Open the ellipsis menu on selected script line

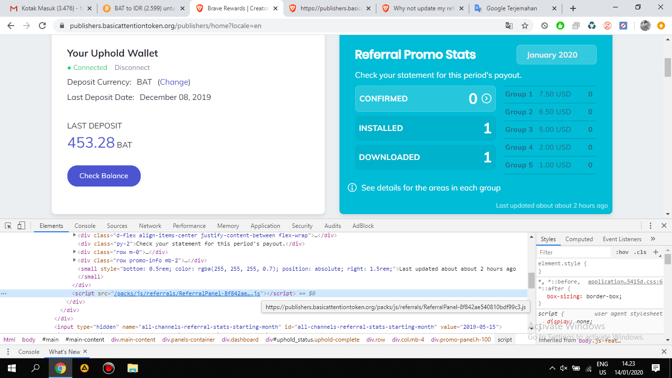(4, 293)
